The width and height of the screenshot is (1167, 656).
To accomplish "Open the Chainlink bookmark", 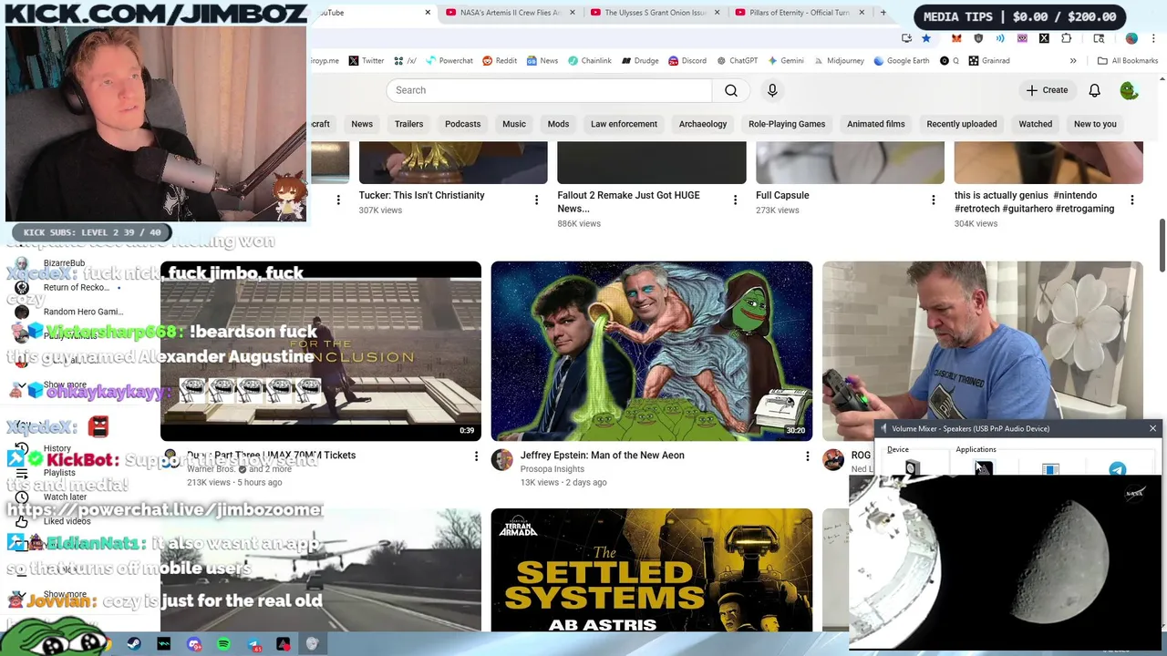I will [590, 61].
